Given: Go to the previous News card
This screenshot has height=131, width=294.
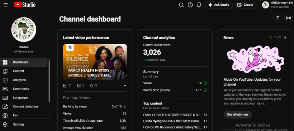Looking at the screenshot, I should click(271, 37).
